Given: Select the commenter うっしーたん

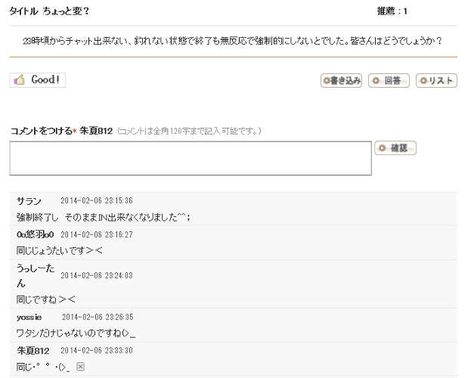Looking at the screenshot, I should [x=34, y=275].
